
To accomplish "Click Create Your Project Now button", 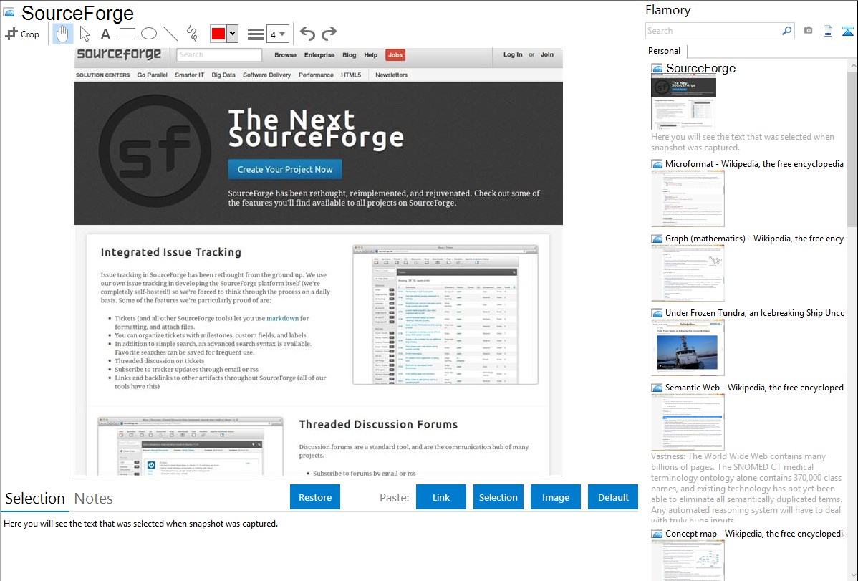I will click(x=285, y=170).
